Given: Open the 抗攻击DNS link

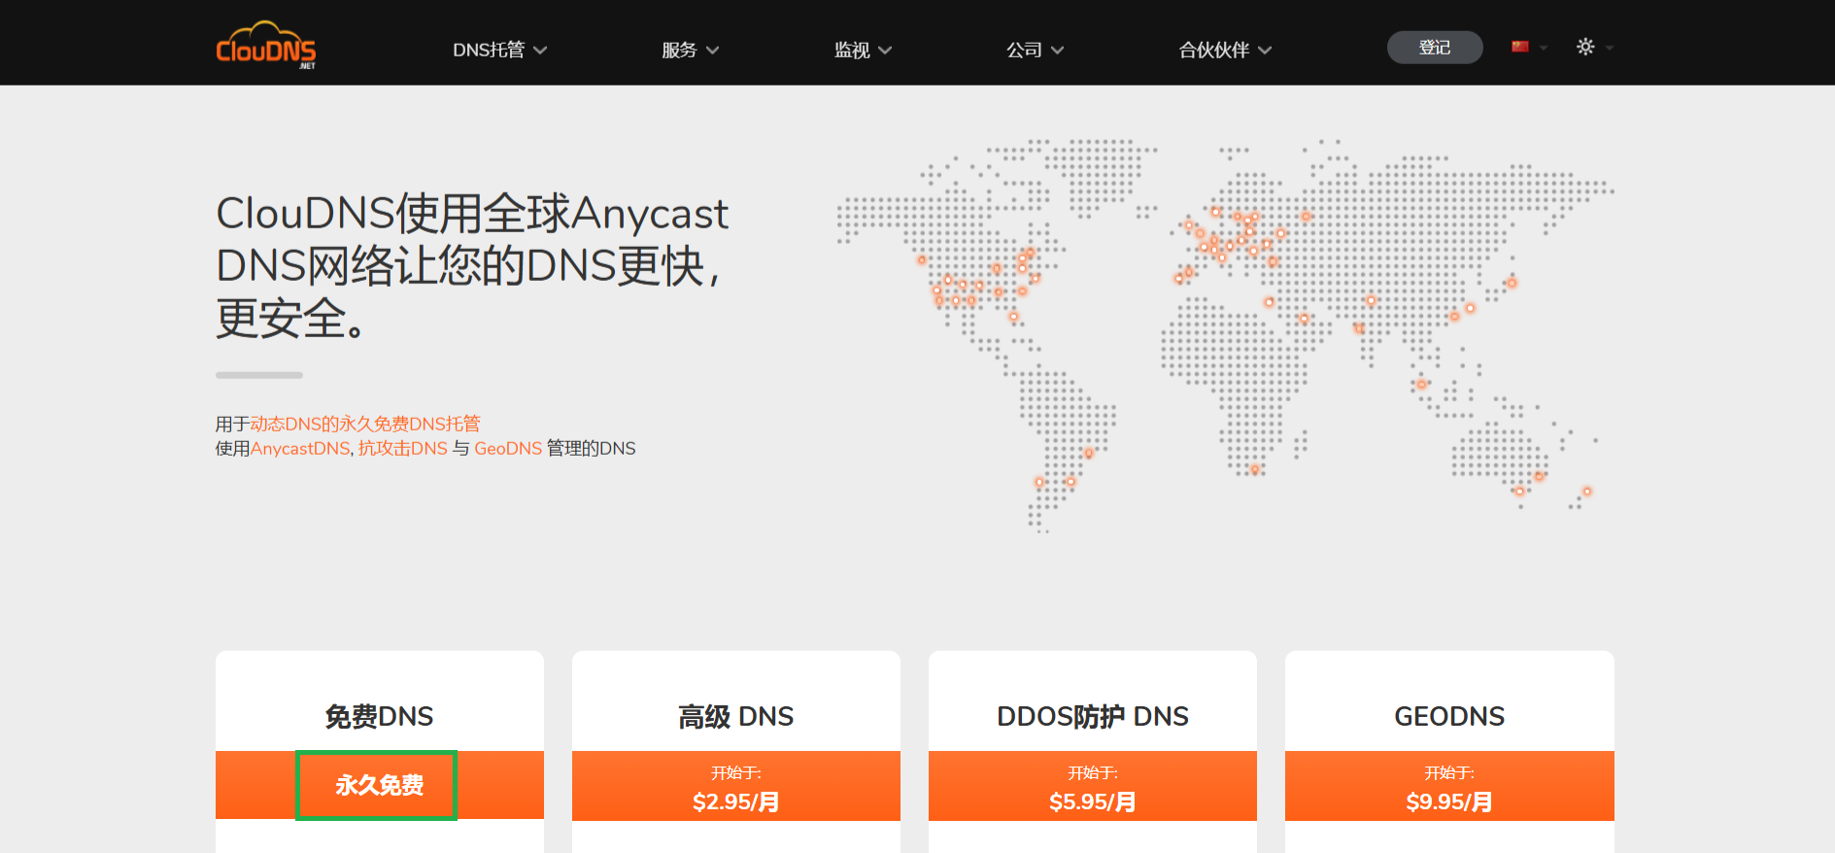Looking at the screenshot, I should point(403,448).
